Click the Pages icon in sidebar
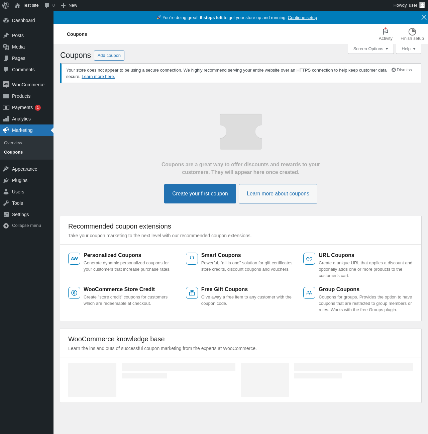The image size is (428, 434). click(x=6, y=58)
